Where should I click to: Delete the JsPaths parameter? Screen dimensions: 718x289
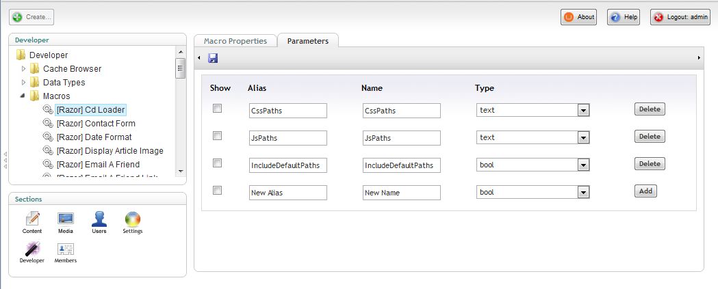click(649, 137)
